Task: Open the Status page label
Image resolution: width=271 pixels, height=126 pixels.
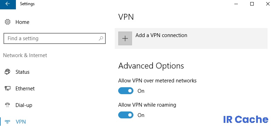Action: (22, 72)
